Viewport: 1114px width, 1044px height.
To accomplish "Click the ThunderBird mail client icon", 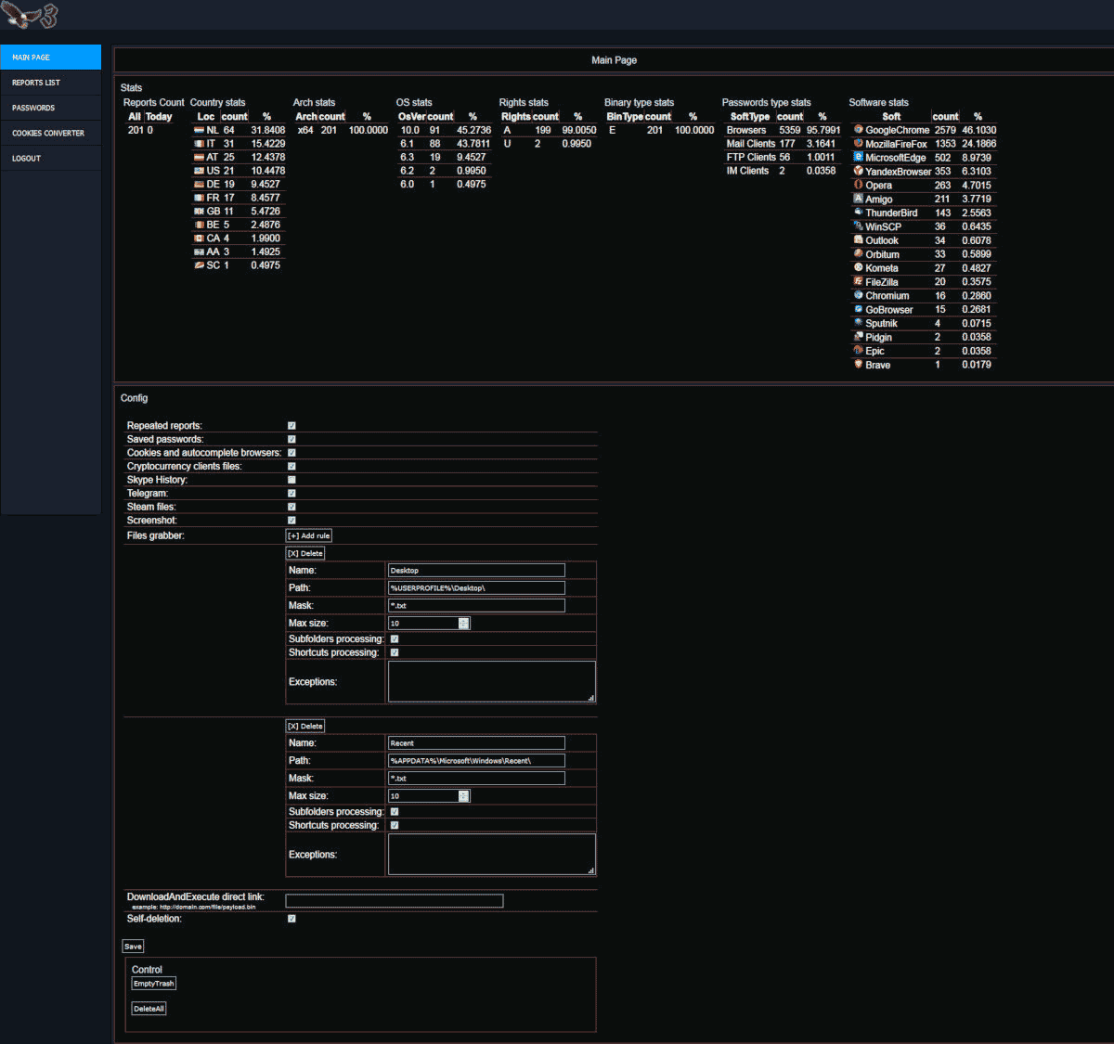I will [858, 213].
